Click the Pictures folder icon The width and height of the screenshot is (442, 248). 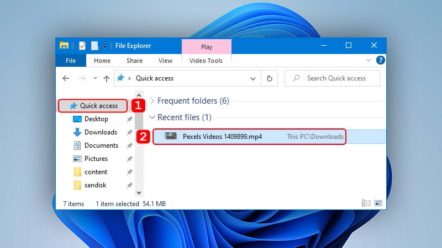tap(77, 159)
